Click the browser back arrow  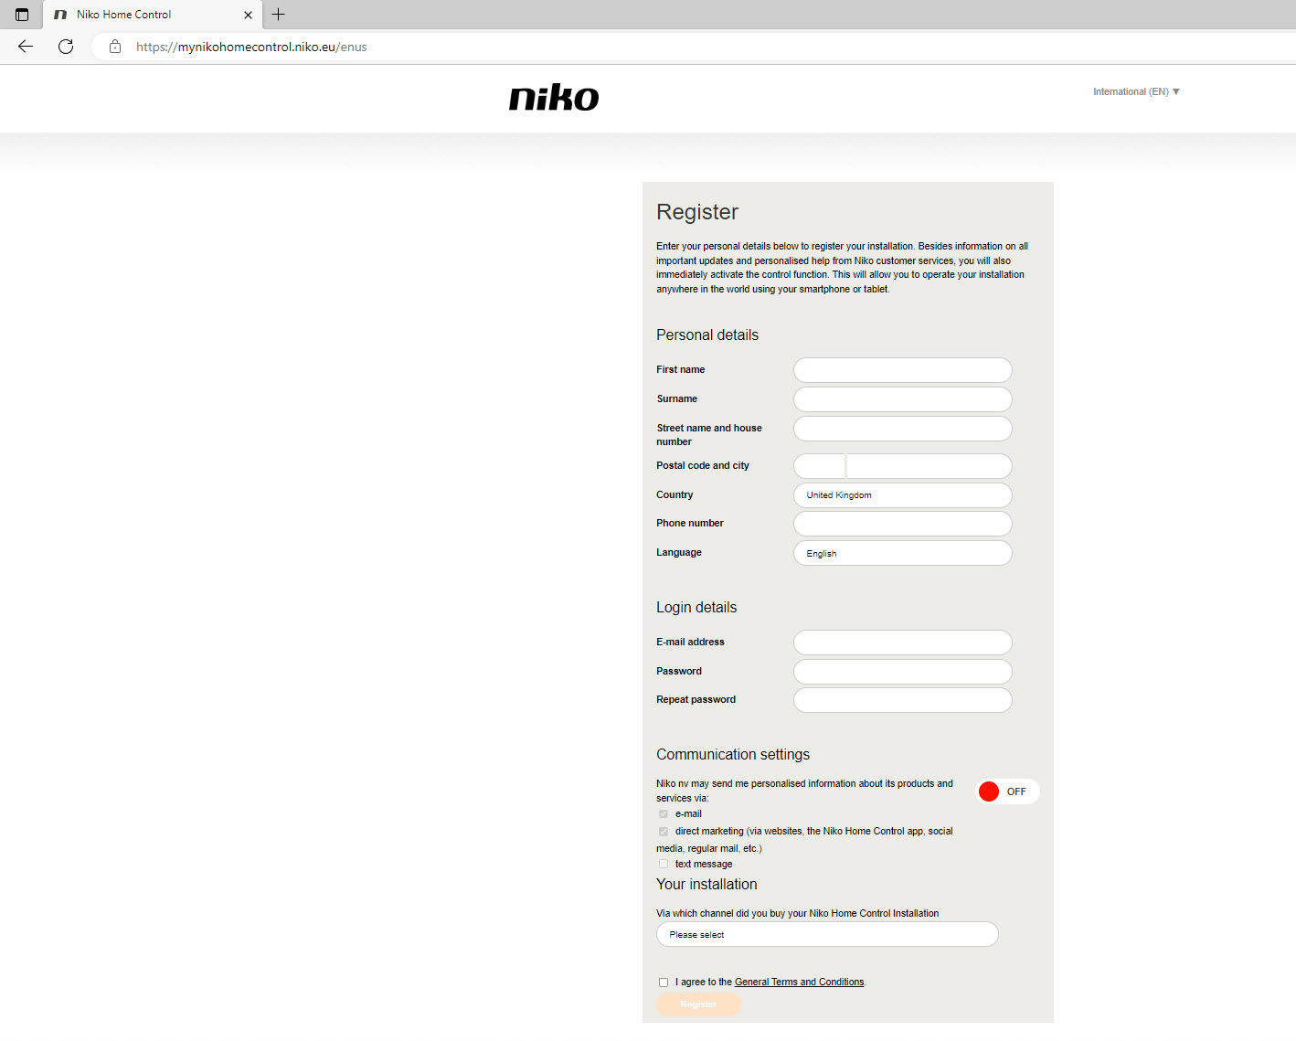tap(25, 47)
